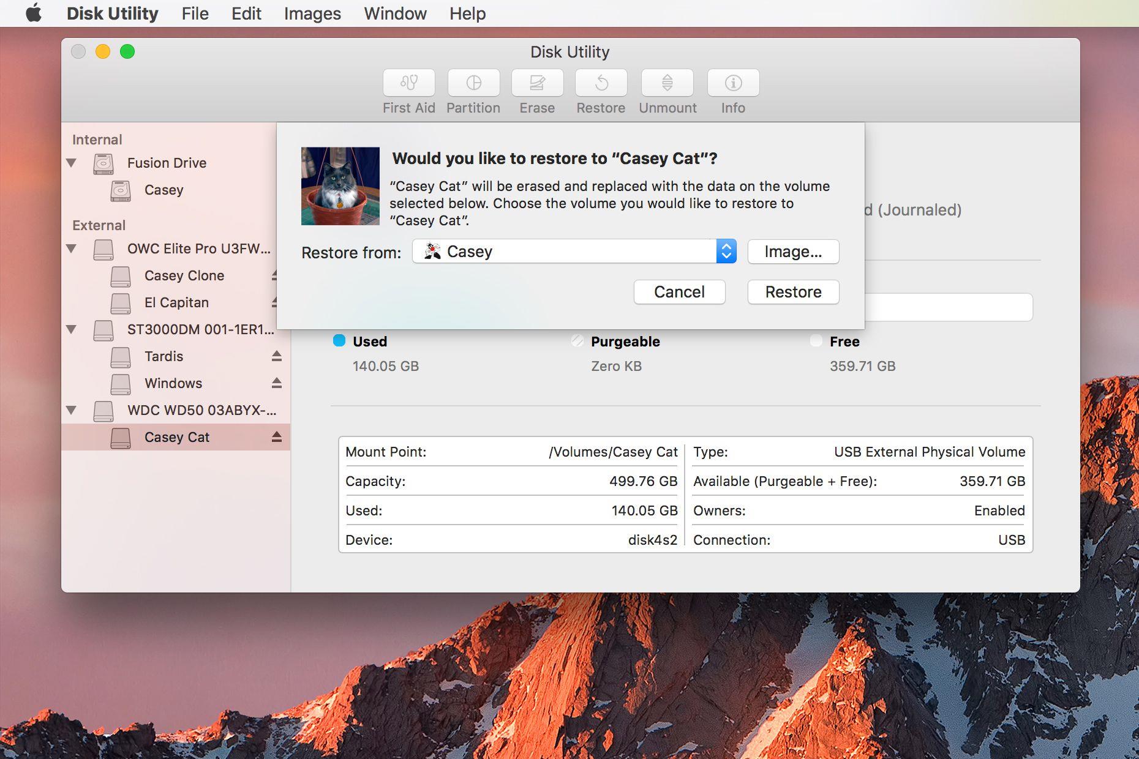This screenshot has height=759, width=1139.
Task: Click the Image... button
Action: (793, 252)
